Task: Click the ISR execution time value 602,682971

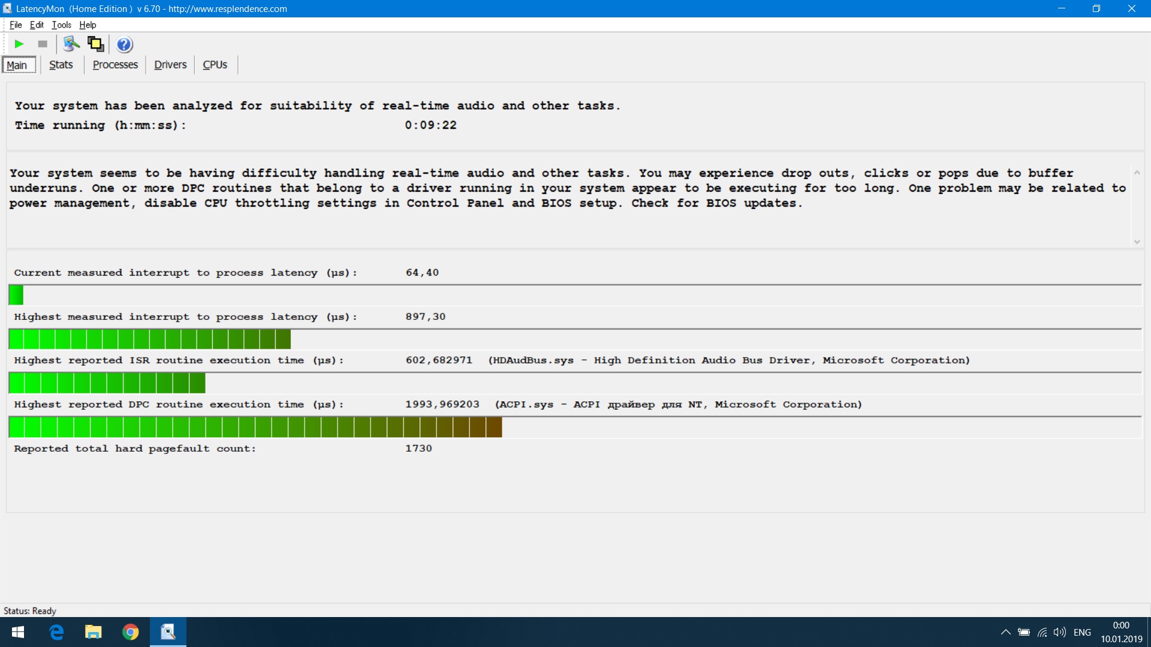Action: [x=439, y=360]
